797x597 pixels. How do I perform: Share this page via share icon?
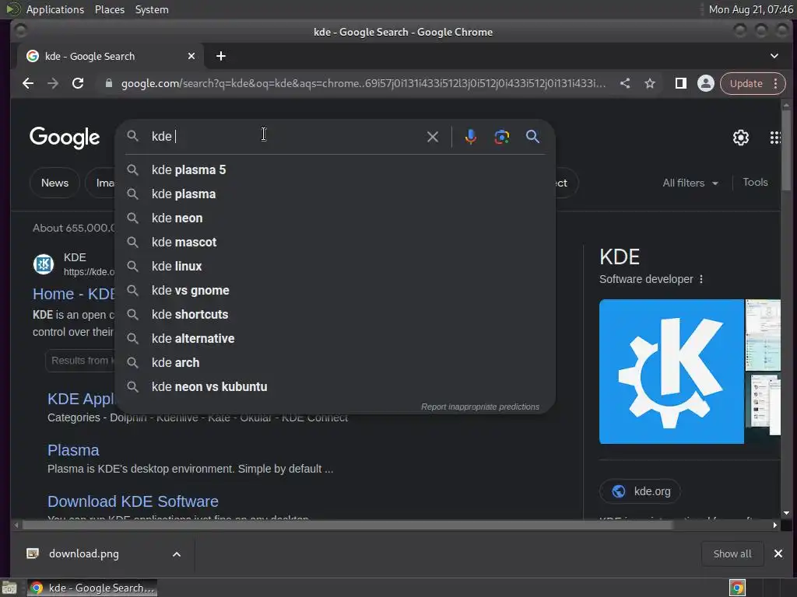[625, 83]
